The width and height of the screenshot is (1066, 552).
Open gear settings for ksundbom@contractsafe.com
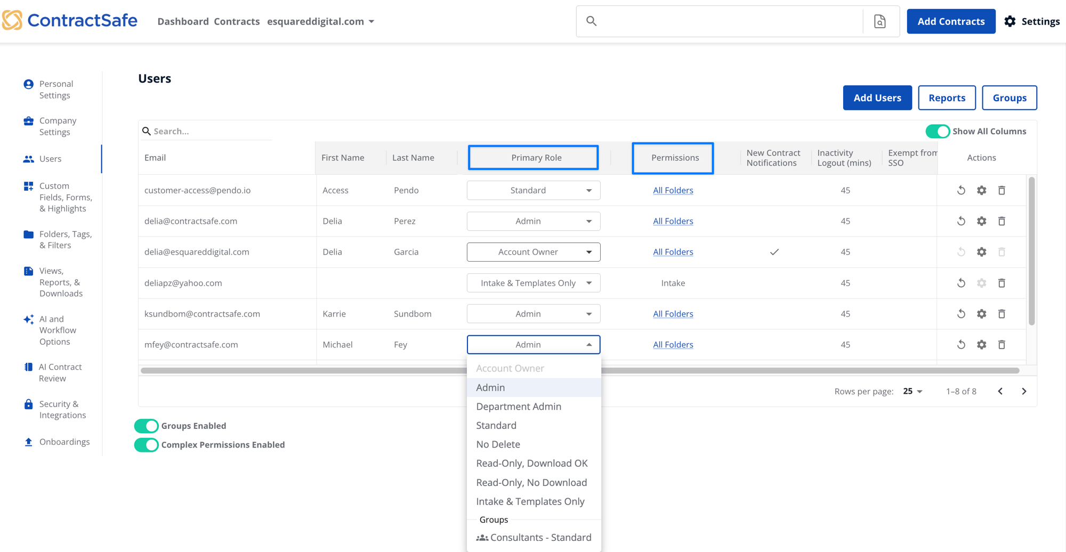click(981, 314)
